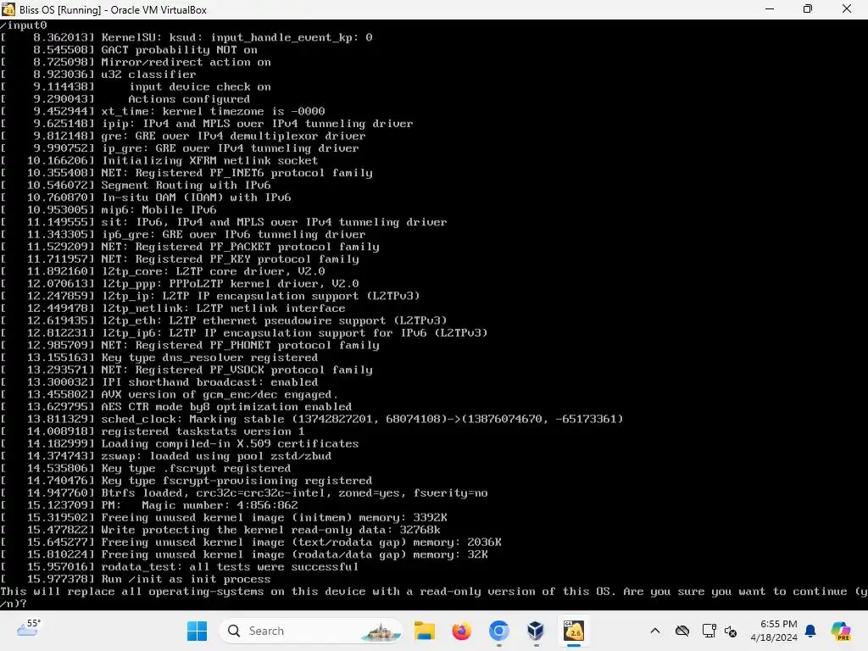Click the muted volume tray icon
868x651 pixels.
[731, 631]
